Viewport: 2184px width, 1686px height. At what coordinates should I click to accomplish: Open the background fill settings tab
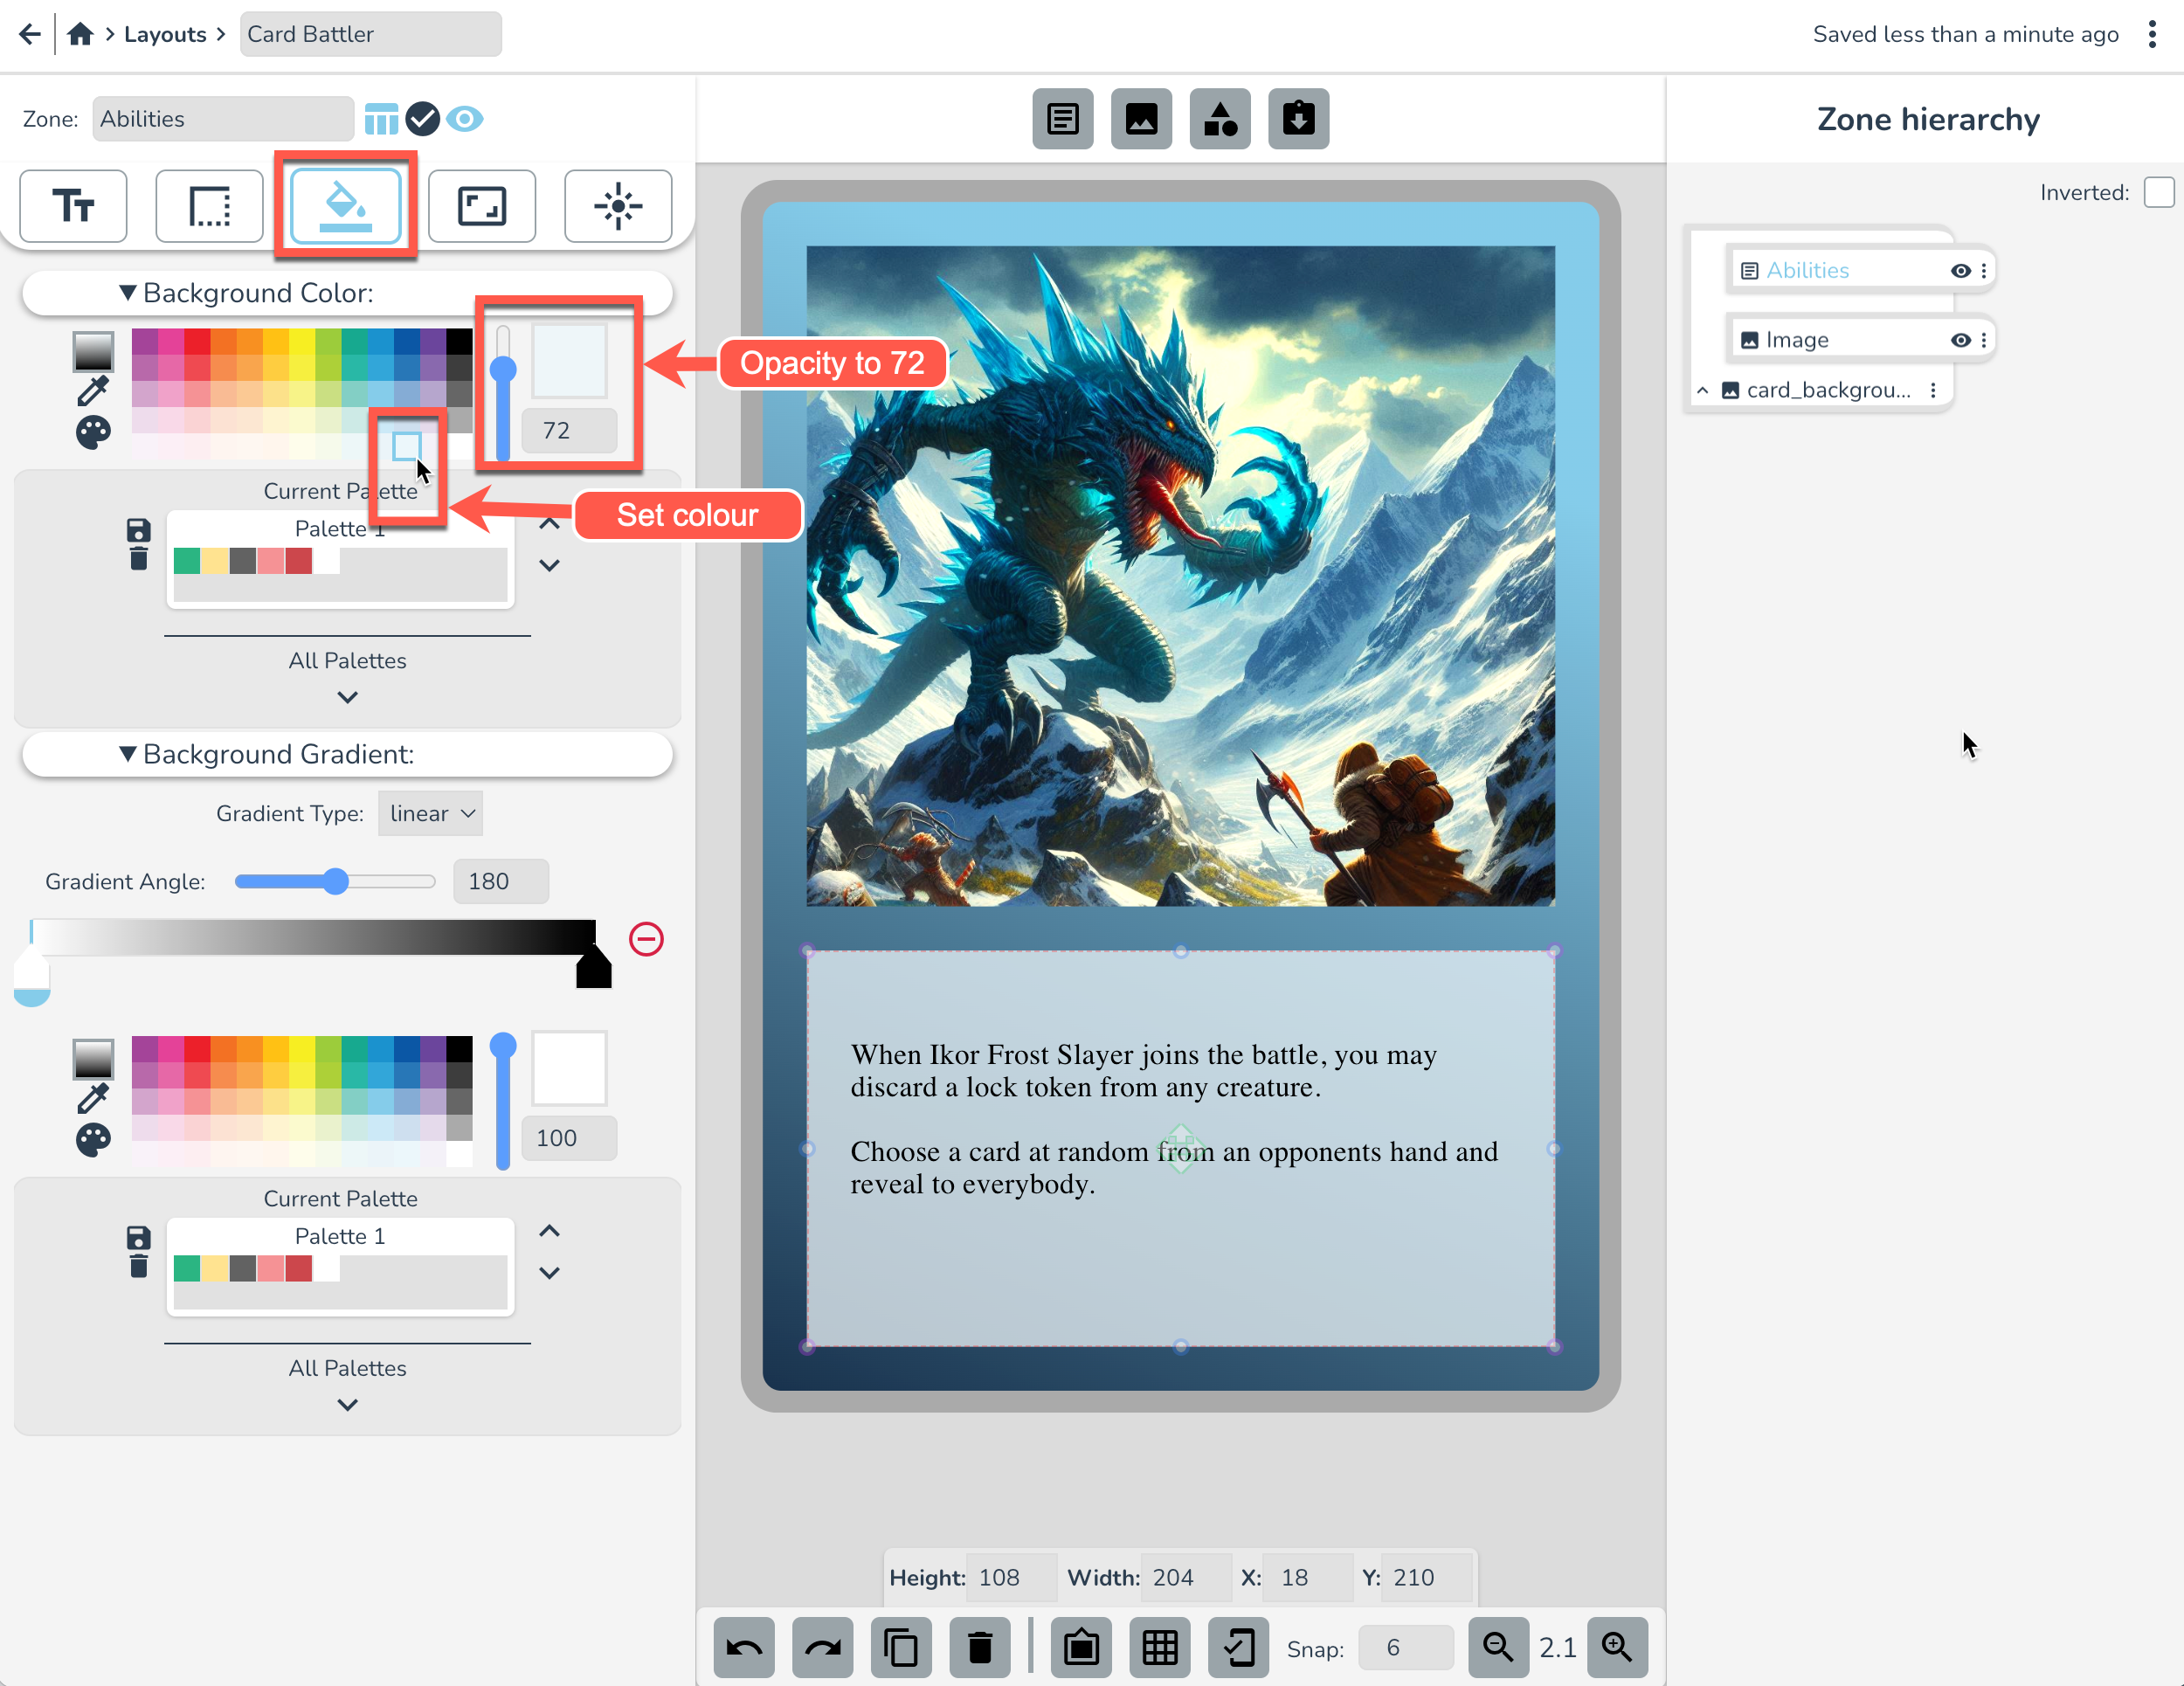345,206
